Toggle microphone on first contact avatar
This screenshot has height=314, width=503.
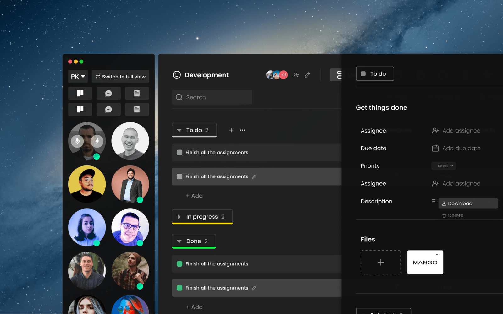pos(77,141)
